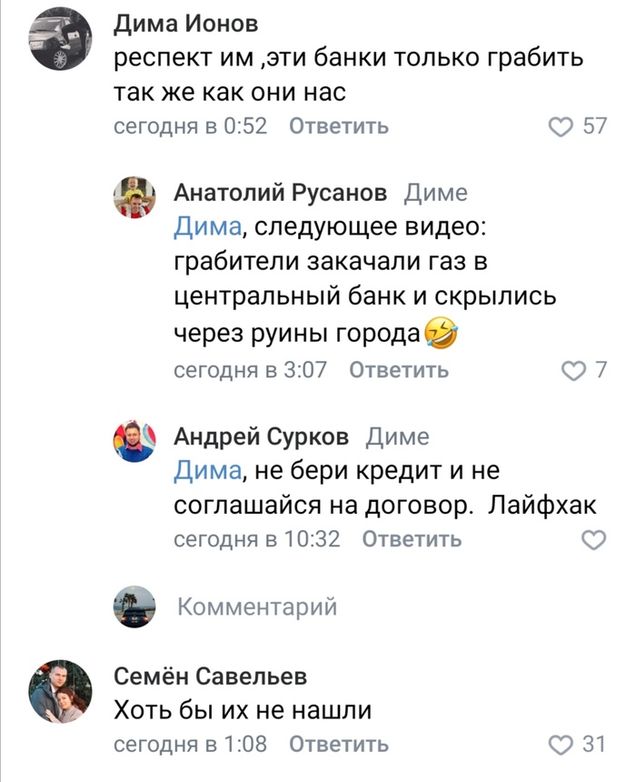Open Дима Ионов's profile name link

186,23
